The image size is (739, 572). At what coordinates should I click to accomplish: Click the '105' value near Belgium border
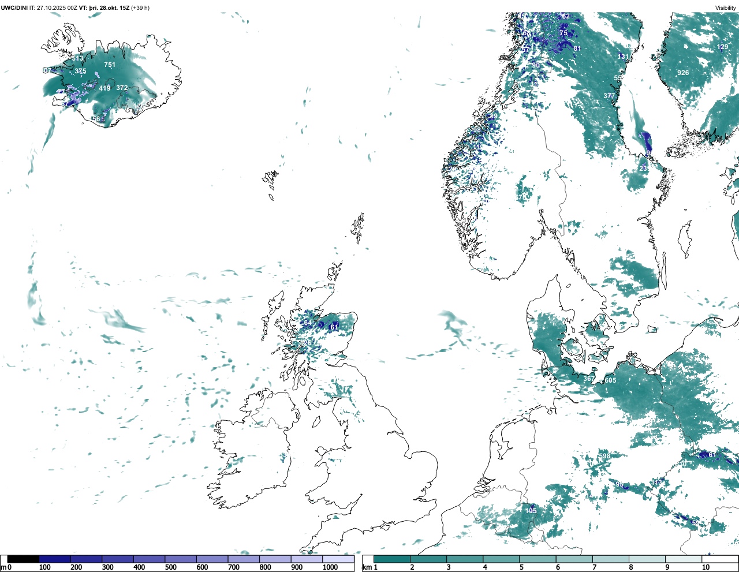tap(531, 510)
